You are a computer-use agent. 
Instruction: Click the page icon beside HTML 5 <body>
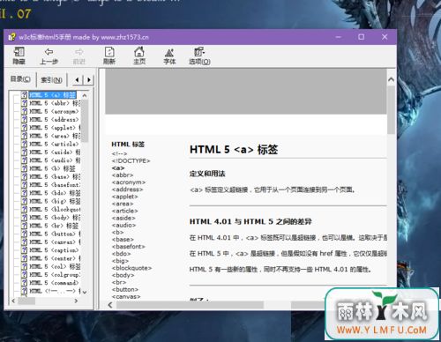[25, 218]
